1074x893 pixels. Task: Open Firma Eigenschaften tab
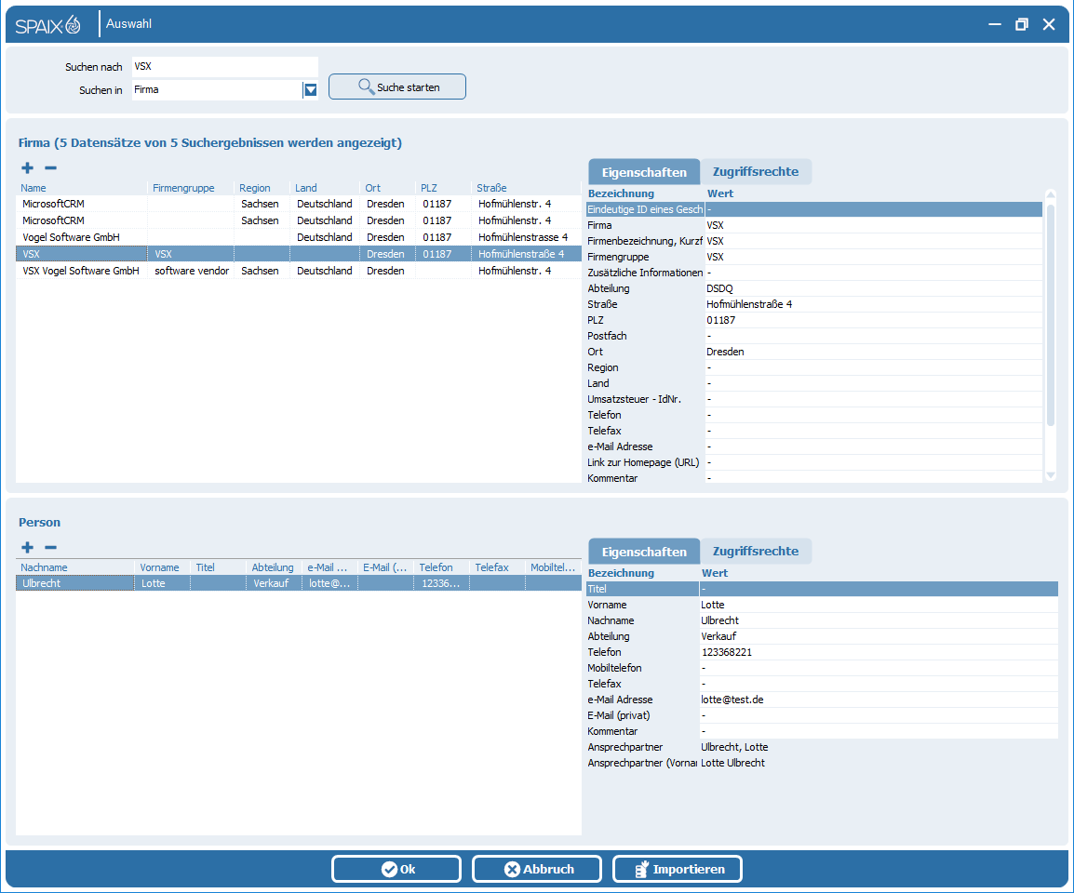click(644, 172)
